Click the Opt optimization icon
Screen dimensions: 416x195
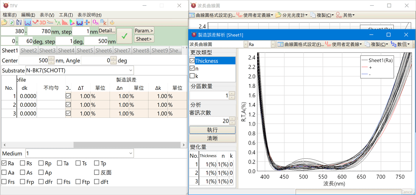95,23
